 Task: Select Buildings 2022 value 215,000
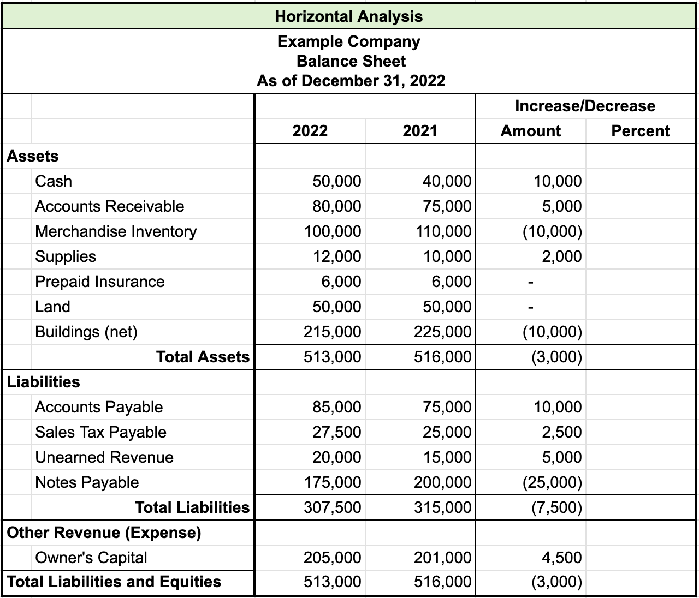pos(333,332)
